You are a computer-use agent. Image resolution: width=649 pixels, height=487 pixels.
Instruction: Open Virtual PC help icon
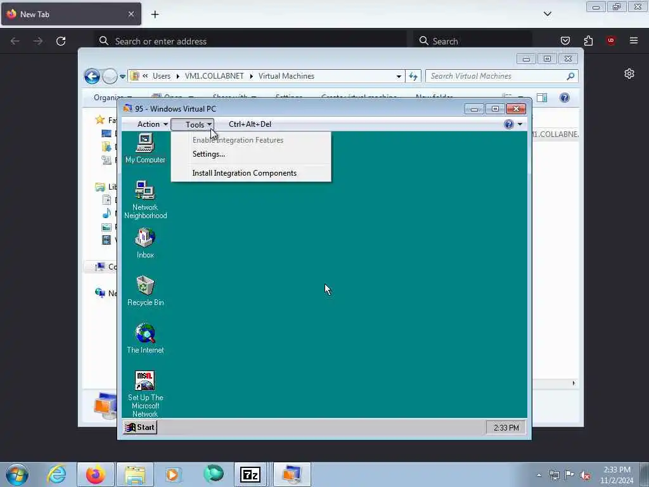click(x=509, y=124)
